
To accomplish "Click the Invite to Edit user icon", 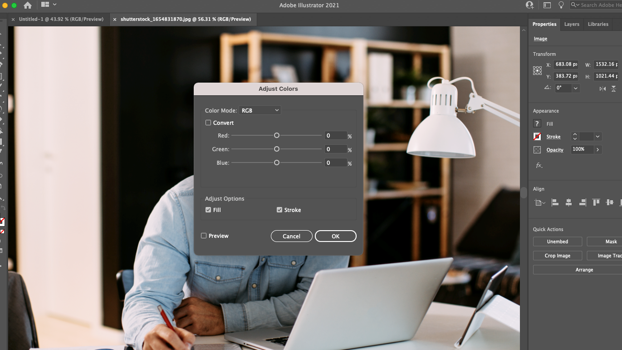I will (529, 5).
